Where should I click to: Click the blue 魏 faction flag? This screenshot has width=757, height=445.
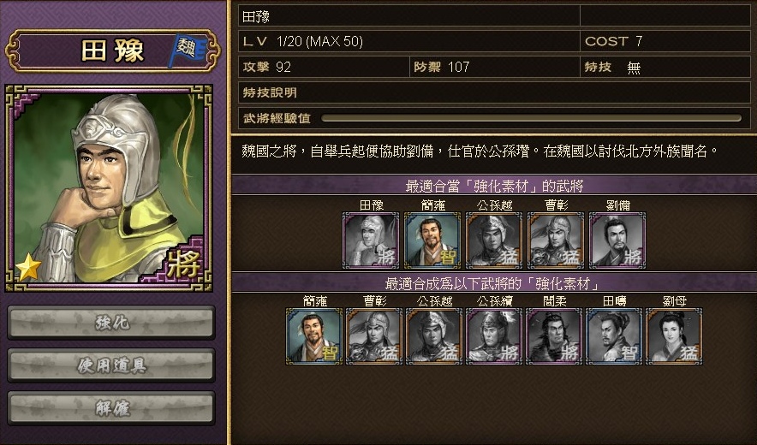point(187,50)
